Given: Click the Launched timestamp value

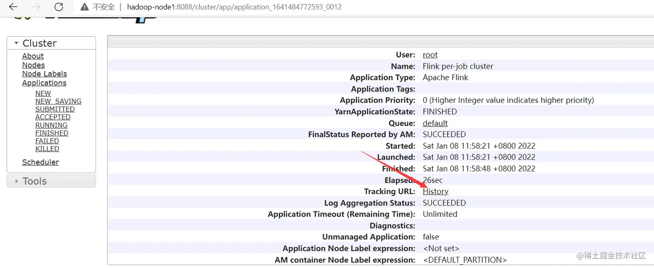Looking at the screenshot, I should point(479,157).
